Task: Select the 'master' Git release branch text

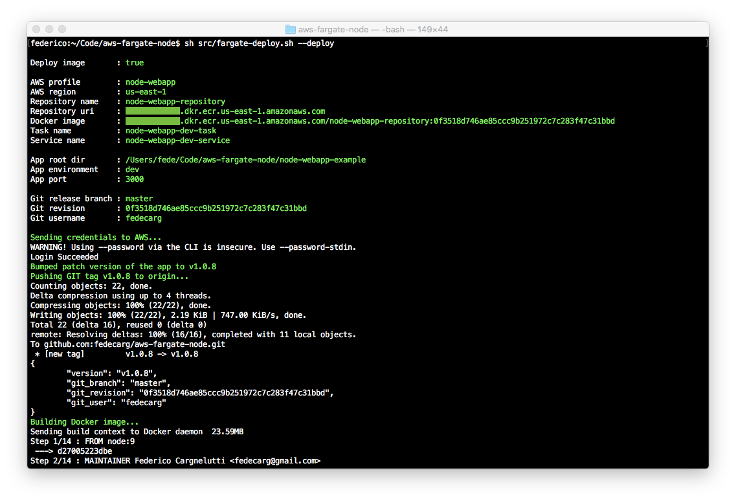Action: [x=139, y=198]
